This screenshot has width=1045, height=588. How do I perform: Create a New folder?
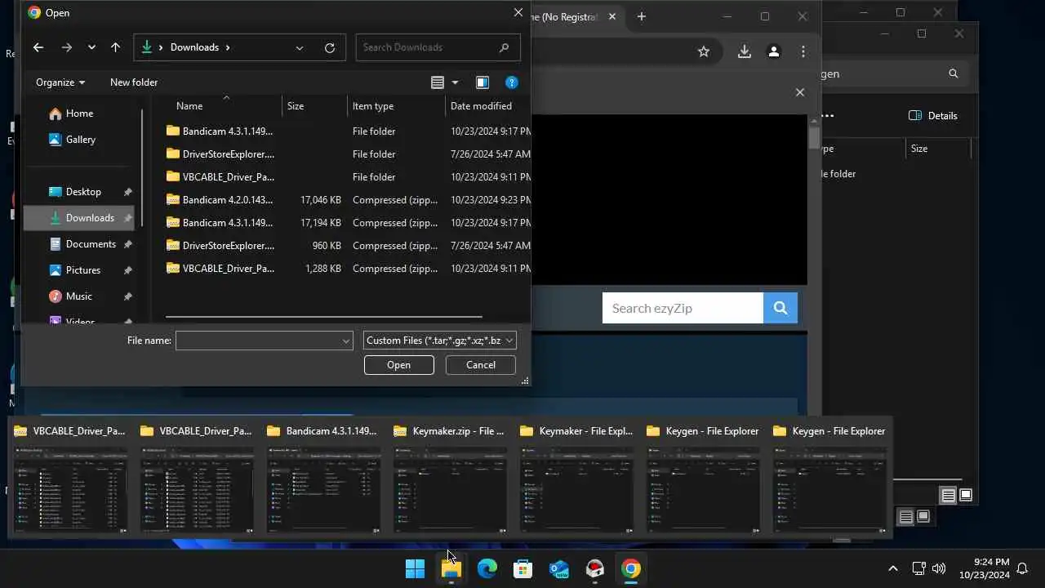click(134, 82)
